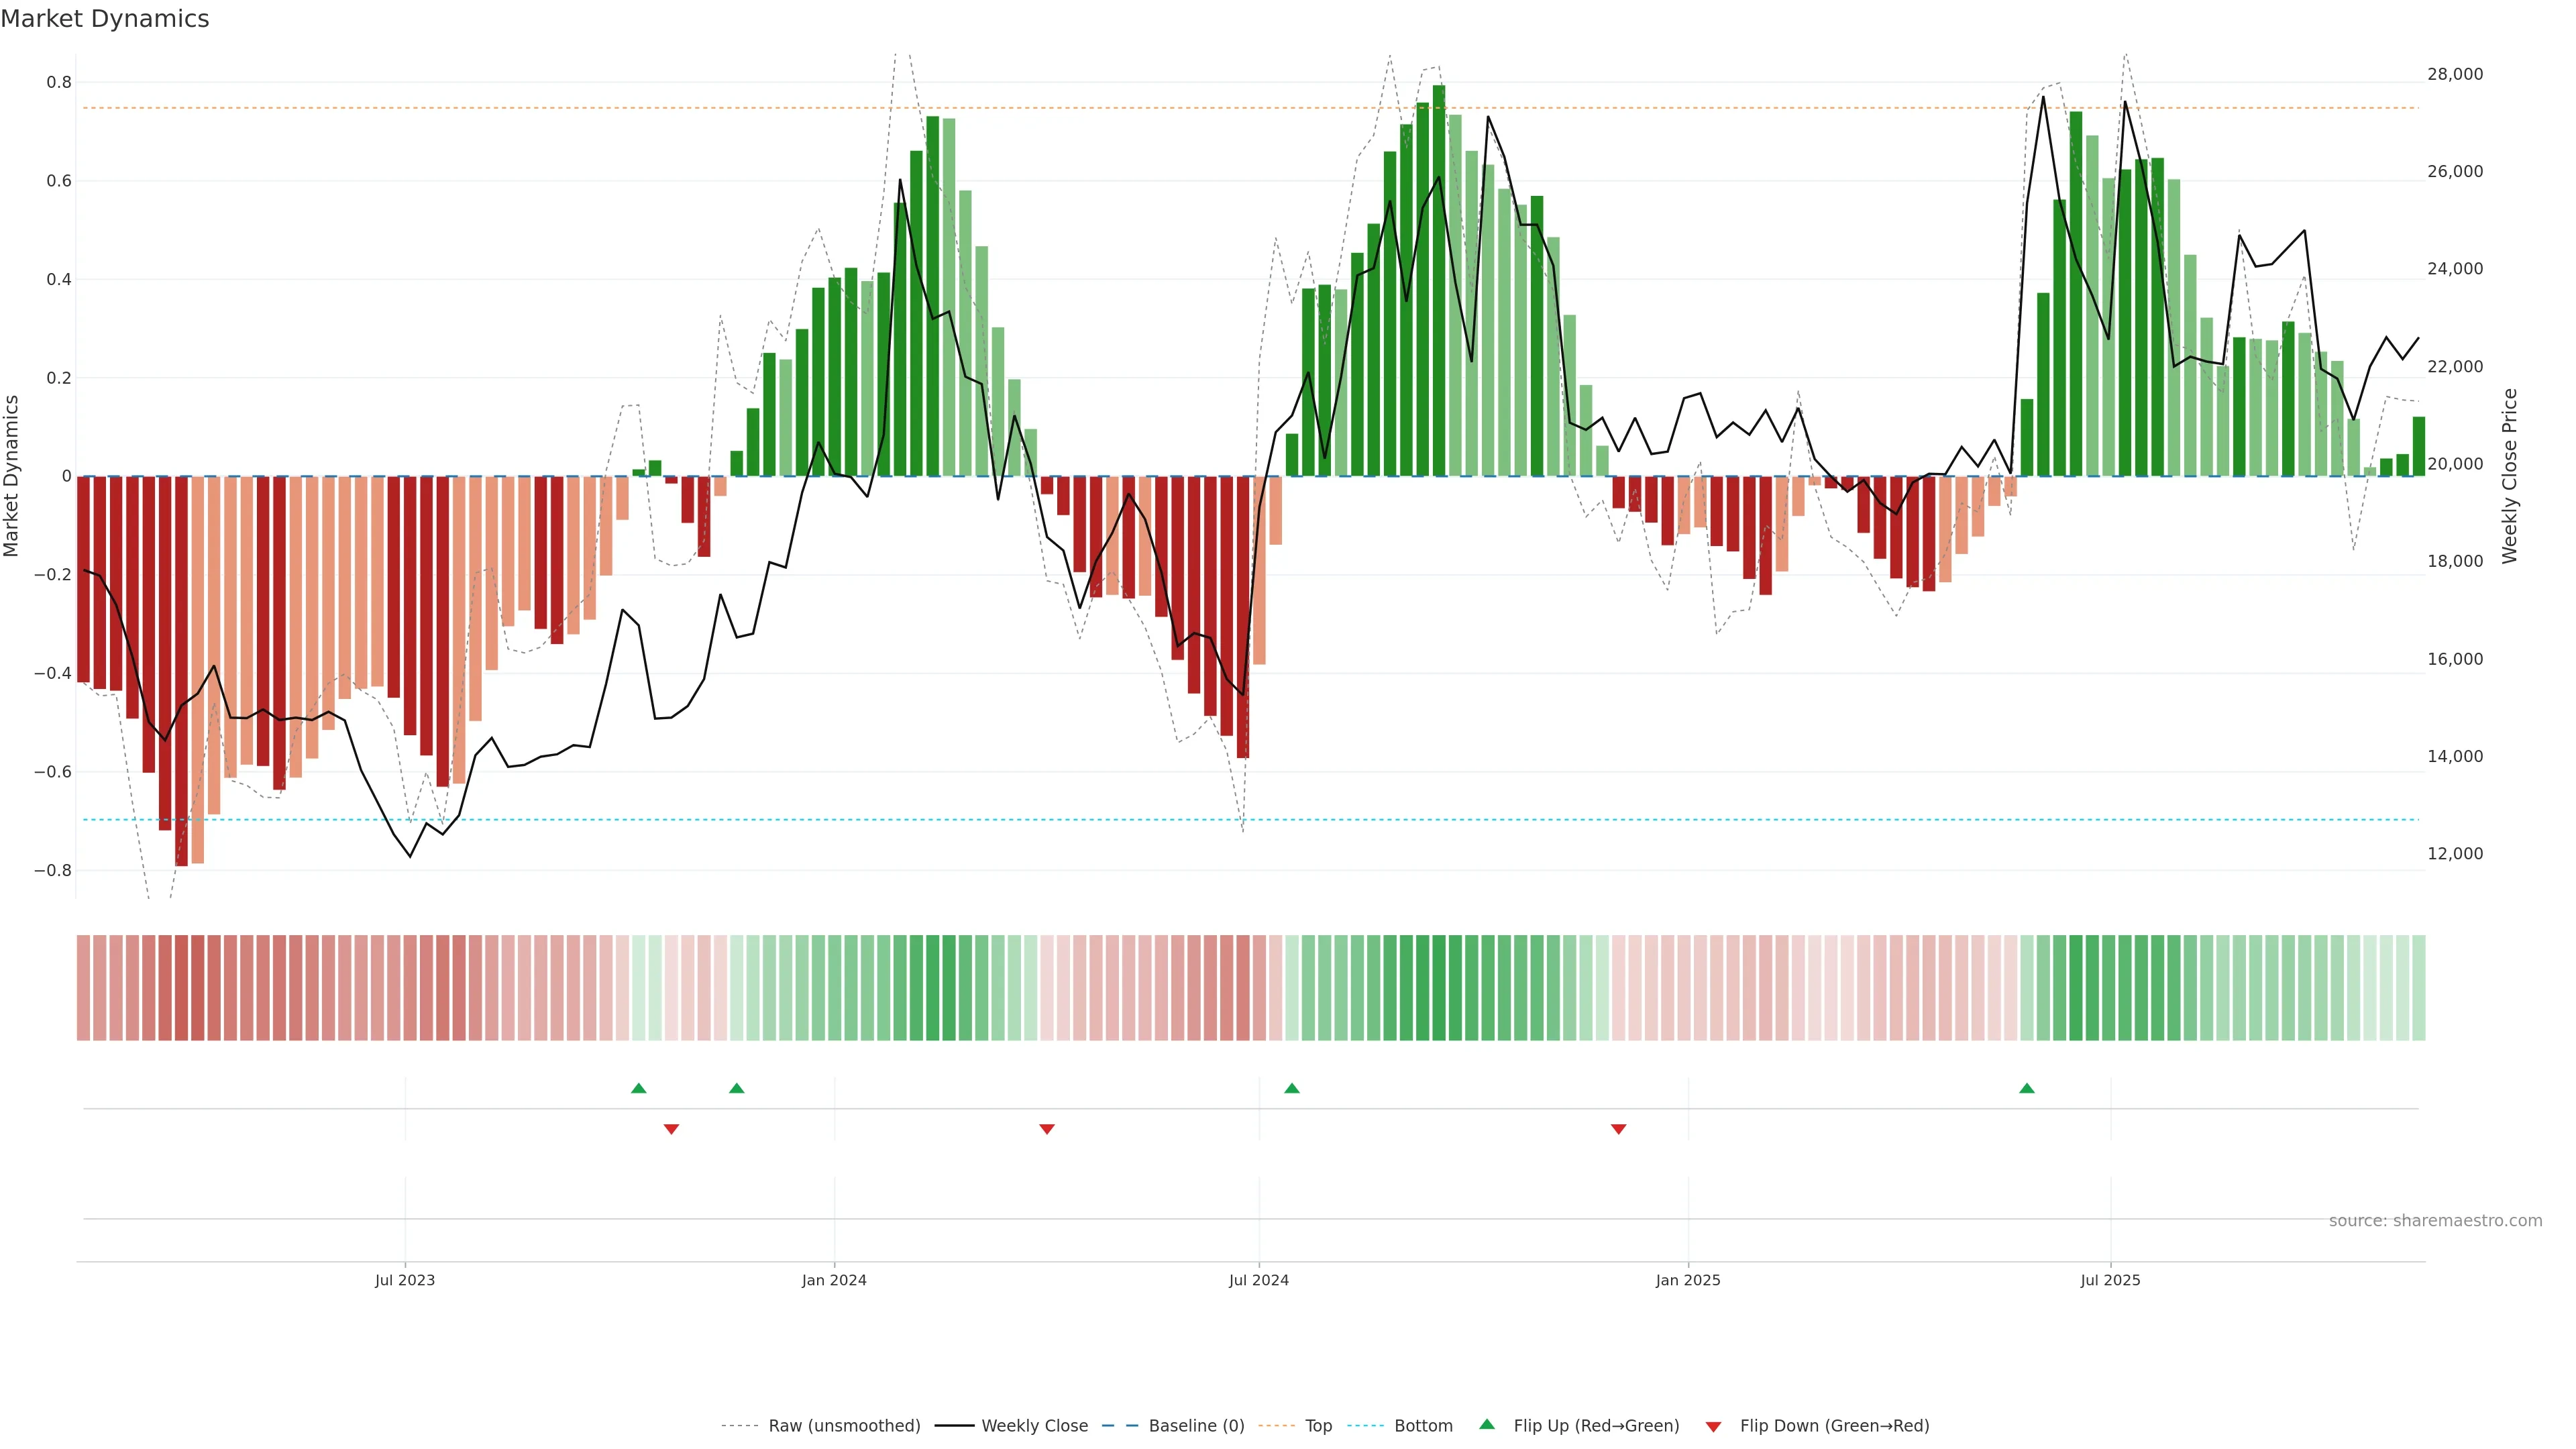Click green flip-up triangle just after Jul 2024
This screenshot has width=2576, height=1449.
(x=1292, y=1088)
